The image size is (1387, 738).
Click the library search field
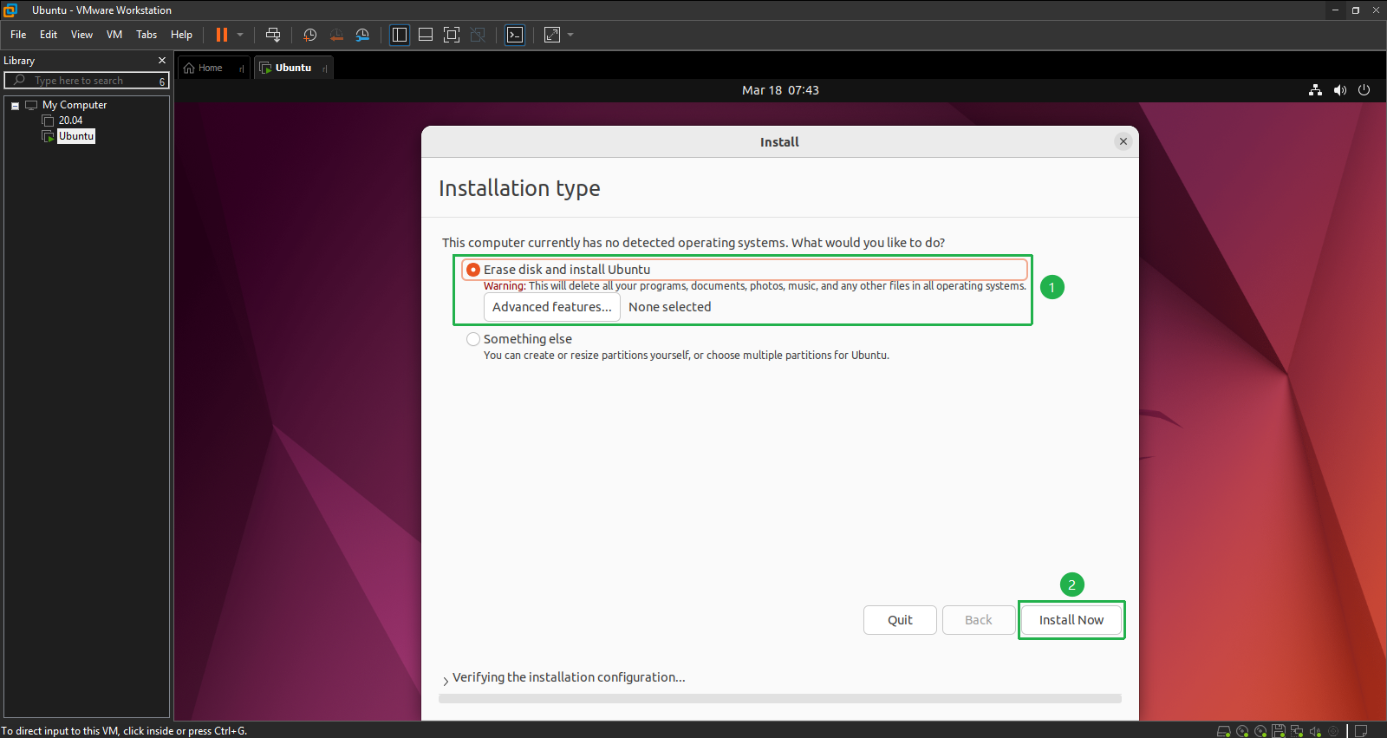pos(87,81)
